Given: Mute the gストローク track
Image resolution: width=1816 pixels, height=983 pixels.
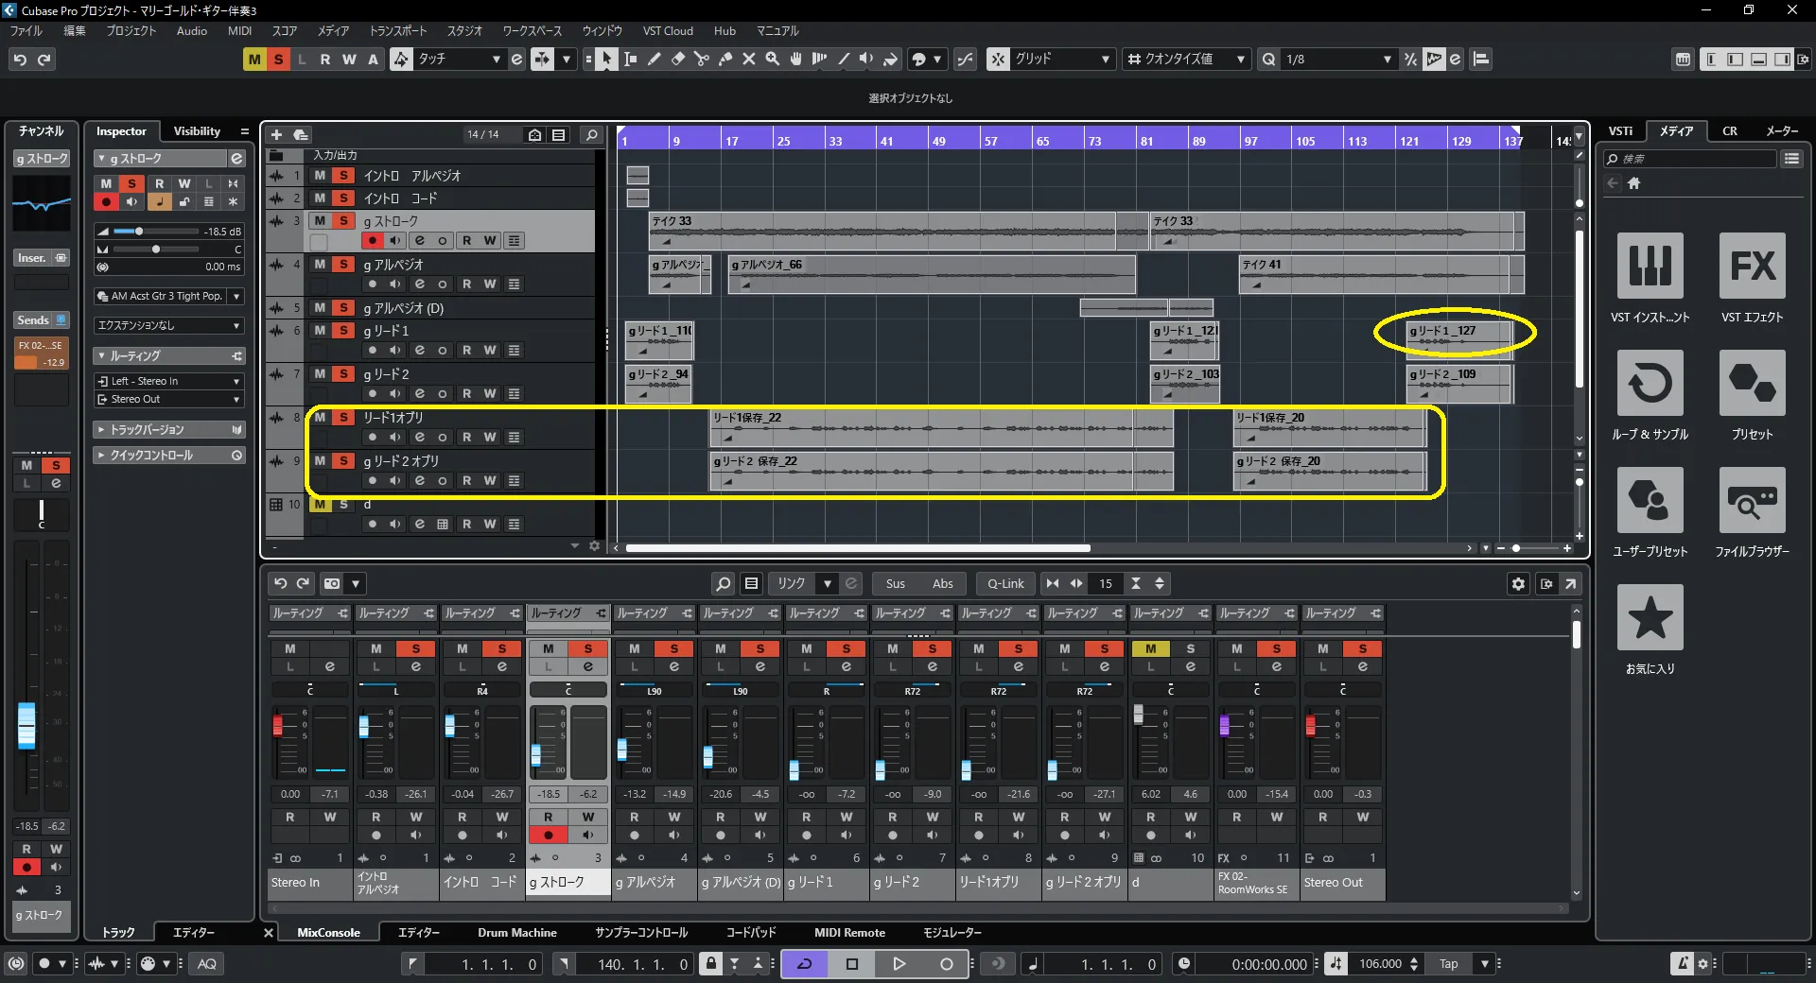Looking at the screenshot, I should [320, 221].
